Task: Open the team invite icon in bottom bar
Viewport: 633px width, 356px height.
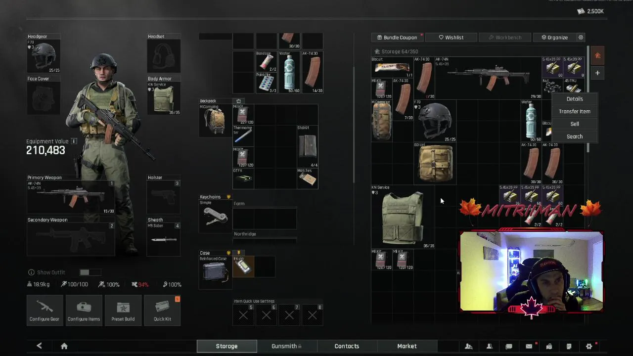Action: point(468,346)
